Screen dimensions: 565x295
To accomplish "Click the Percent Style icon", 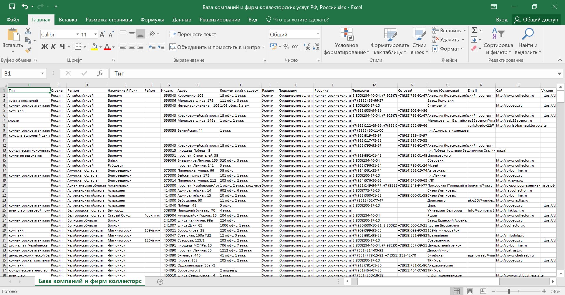I will [286, 47].
